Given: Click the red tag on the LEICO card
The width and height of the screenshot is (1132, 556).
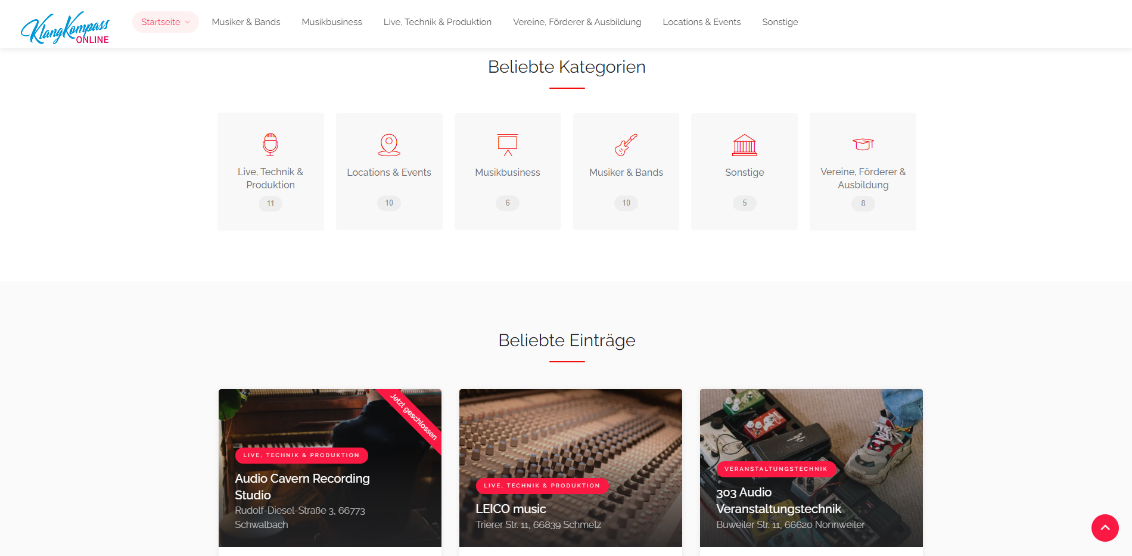Looking at the screenshot, I should point(542,486).
